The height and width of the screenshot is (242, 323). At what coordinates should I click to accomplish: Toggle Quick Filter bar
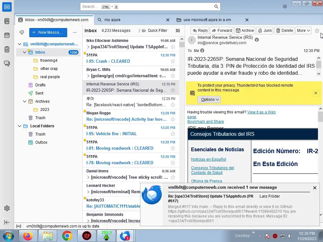pos(155,31)
